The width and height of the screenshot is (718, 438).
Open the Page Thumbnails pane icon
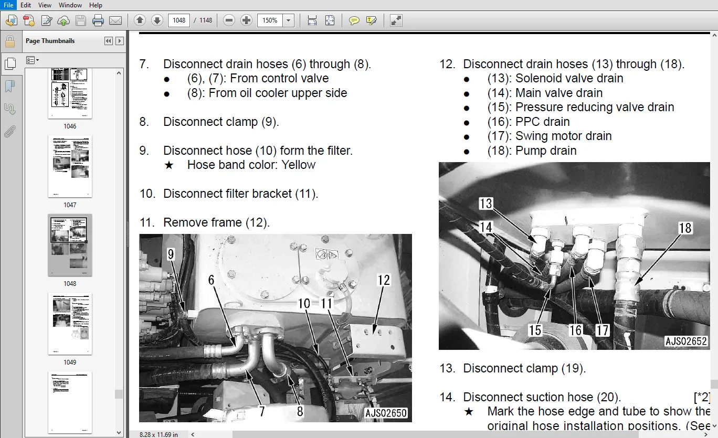pos(9,64)
